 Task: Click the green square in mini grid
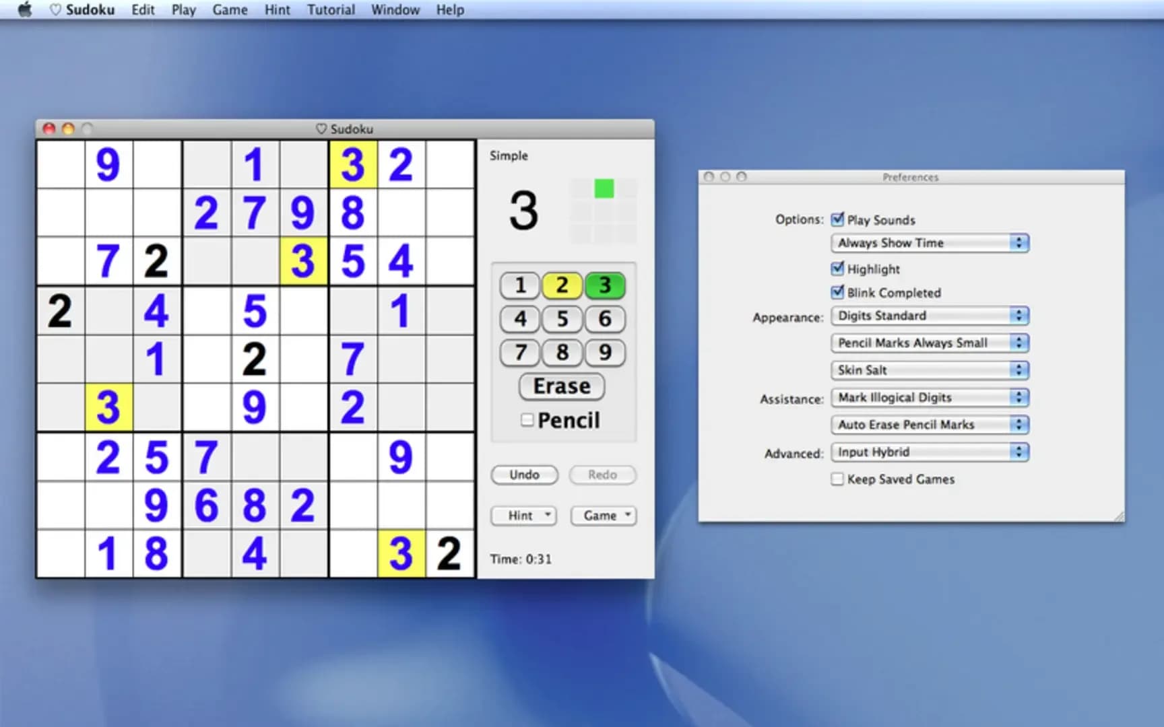[x=604, y=188]
